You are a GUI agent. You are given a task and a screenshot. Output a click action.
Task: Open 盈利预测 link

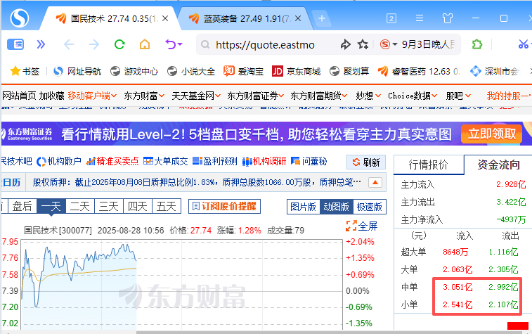pos(215,161)
